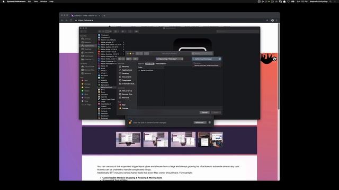Open the browser profile avatar icon
The image size is (339, 190).
pos(272,21)
